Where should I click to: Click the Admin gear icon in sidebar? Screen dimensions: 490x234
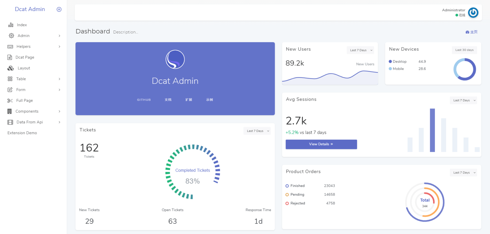click(11, 36)
